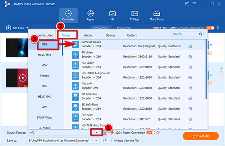Check Merge into one file
The width and height of the screenshot is (225, 146).
113,140
